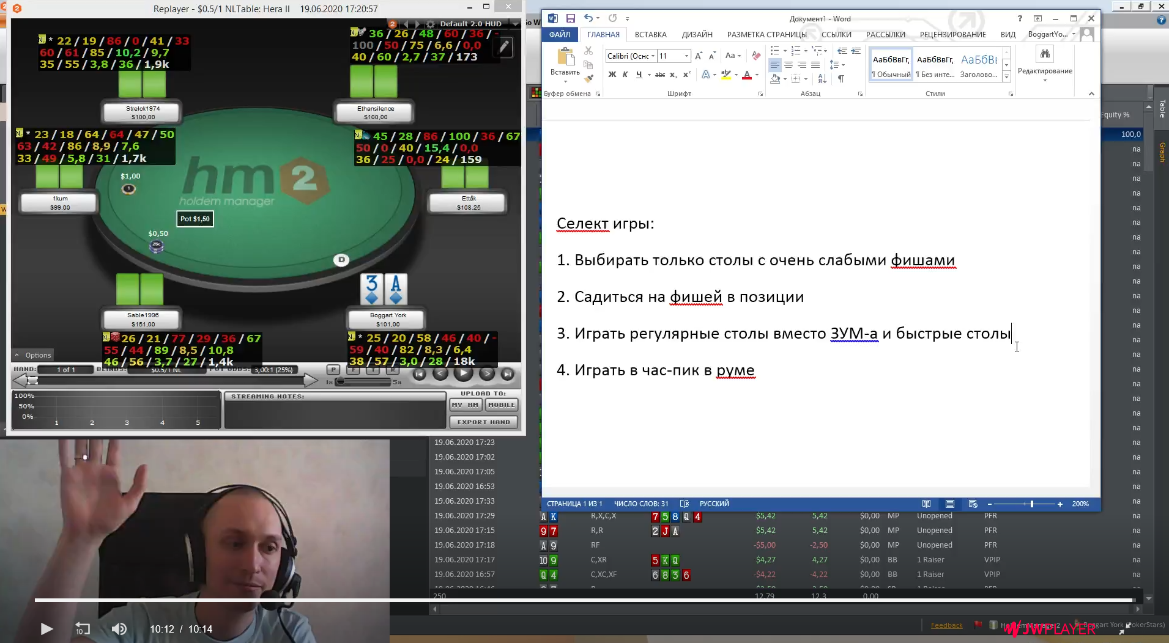Toggle bold (Ж) formatting
The image size is (1169, 643).
pyautogui.click(x=612, y=75)
